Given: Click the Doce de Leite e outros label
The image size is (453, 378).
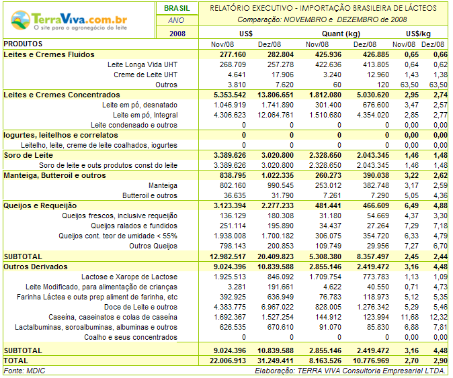Looking at the screenshot, I should click(x=140, y=307).
